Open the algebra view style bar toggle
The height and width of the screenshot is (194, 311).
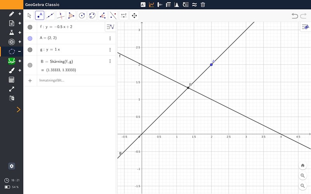(110, 27)
